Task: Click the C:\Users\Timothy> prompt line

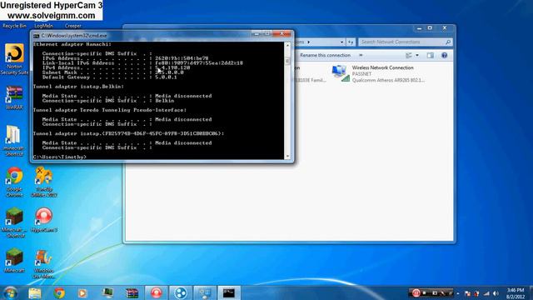Action: 60,157
